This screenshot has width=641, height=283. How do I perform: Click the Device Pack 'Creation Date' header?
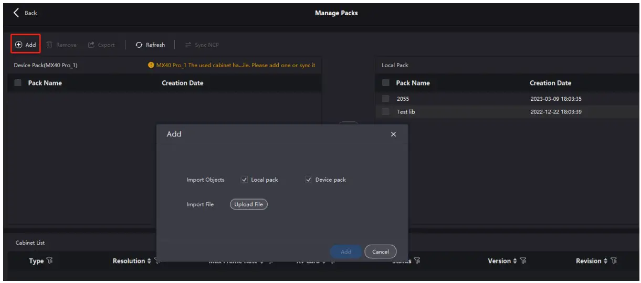(x=183, y=83)
